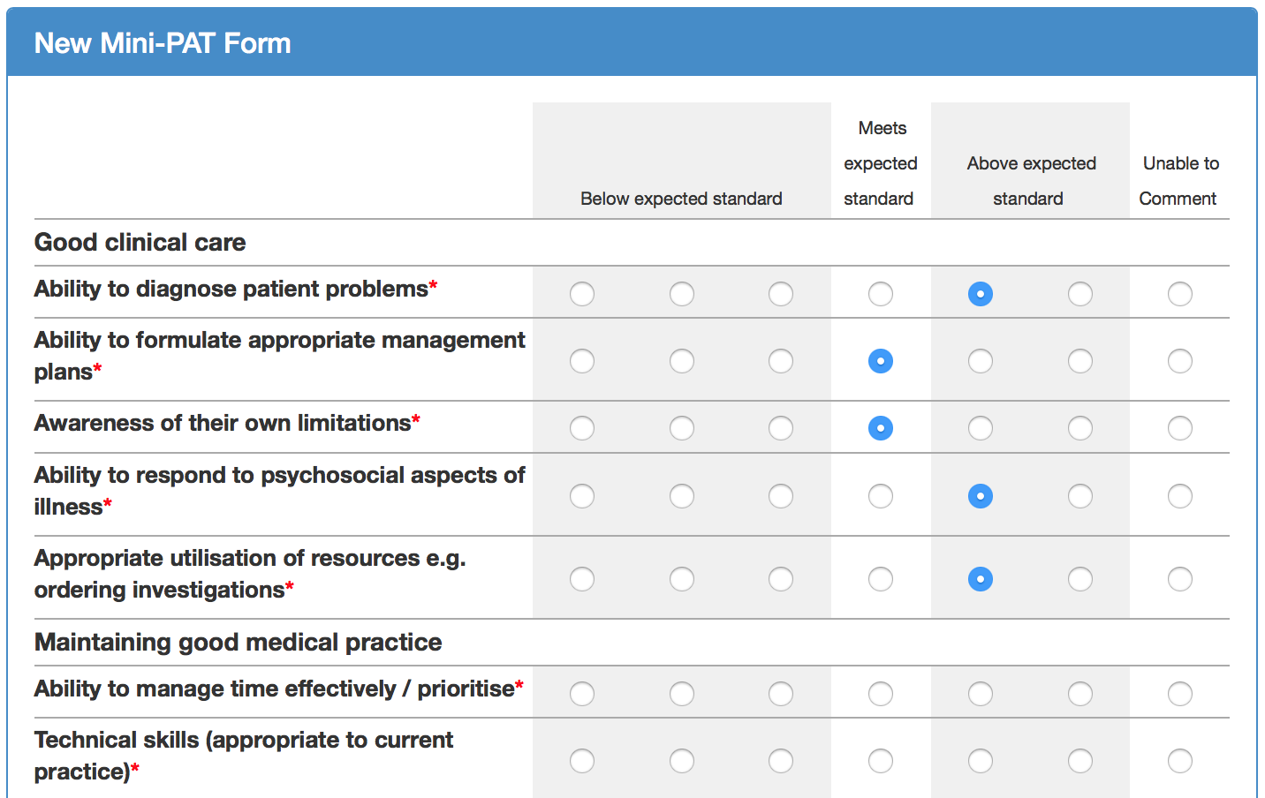Click the 'Good clinical care' section heading
1265x798 pixels.
pos(140,242)
